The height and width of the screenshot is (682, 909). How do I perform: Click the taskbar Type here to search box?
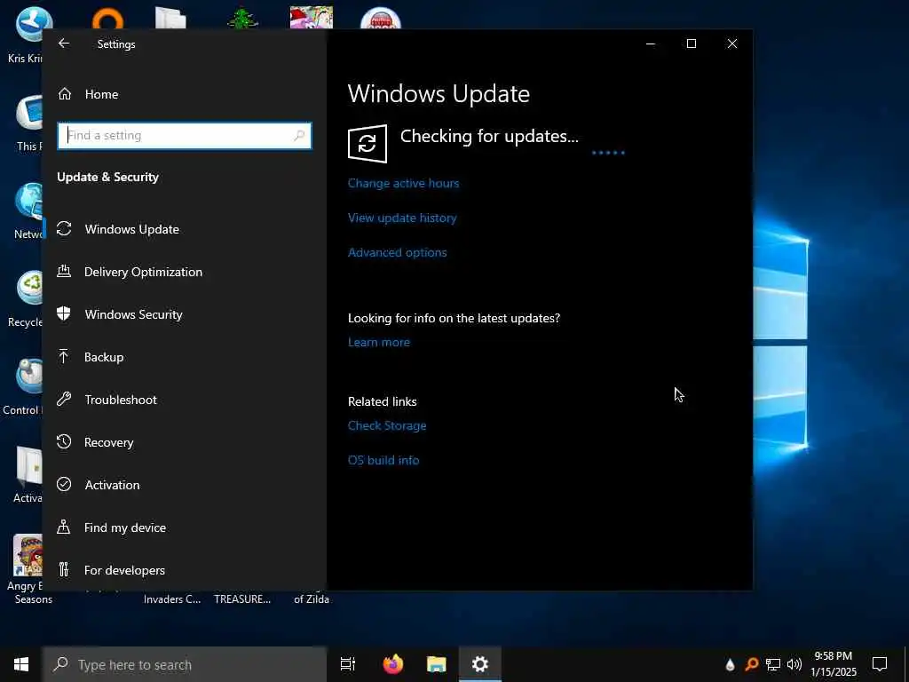[185, 664]
